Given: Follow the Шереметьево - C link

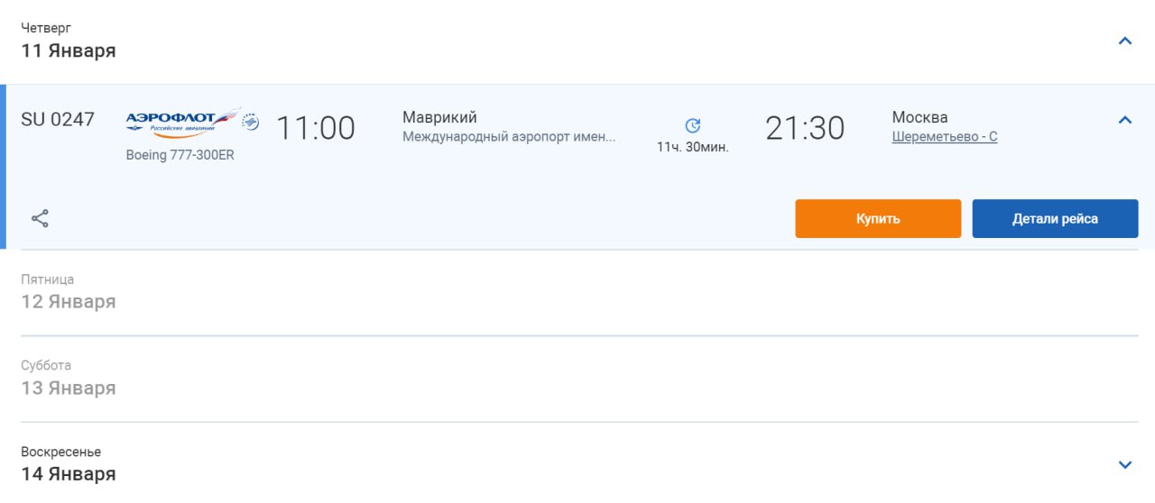Looking at the screenshot, I should 944,137.
